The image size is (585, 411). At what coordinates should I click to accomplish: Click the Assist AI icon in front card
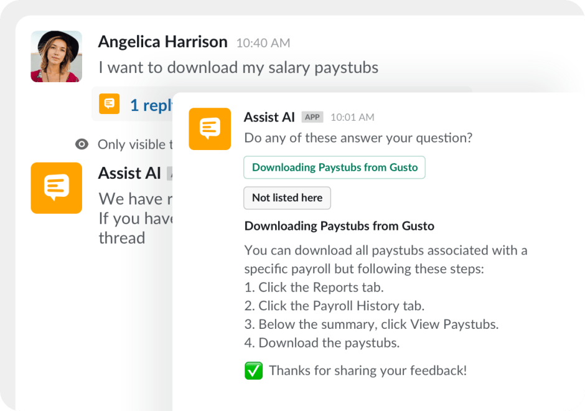(x=210, y=129)
